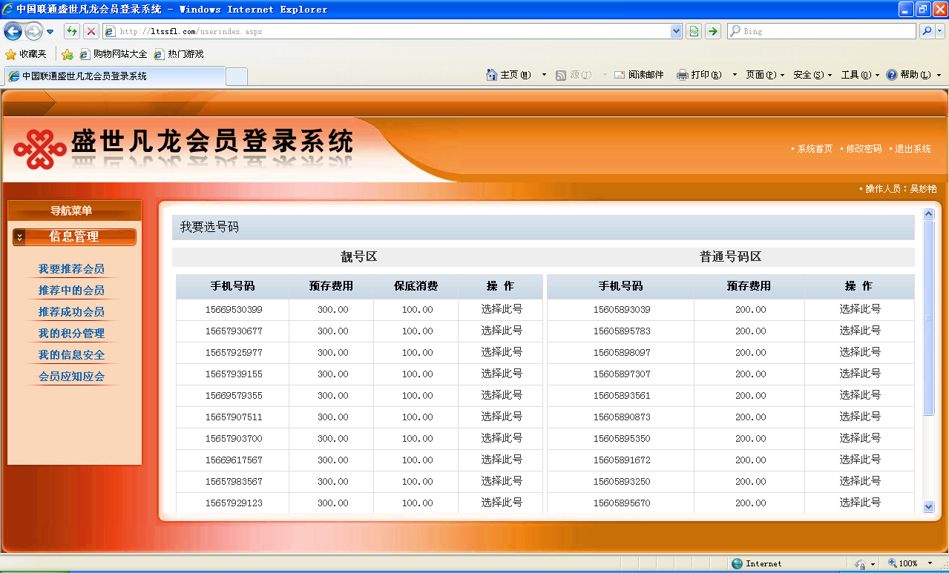The width and height of the screenshot is (949, 573).
Task: Click the 修改密码 link
Action: pyautogui.click(x=864, y=149)
